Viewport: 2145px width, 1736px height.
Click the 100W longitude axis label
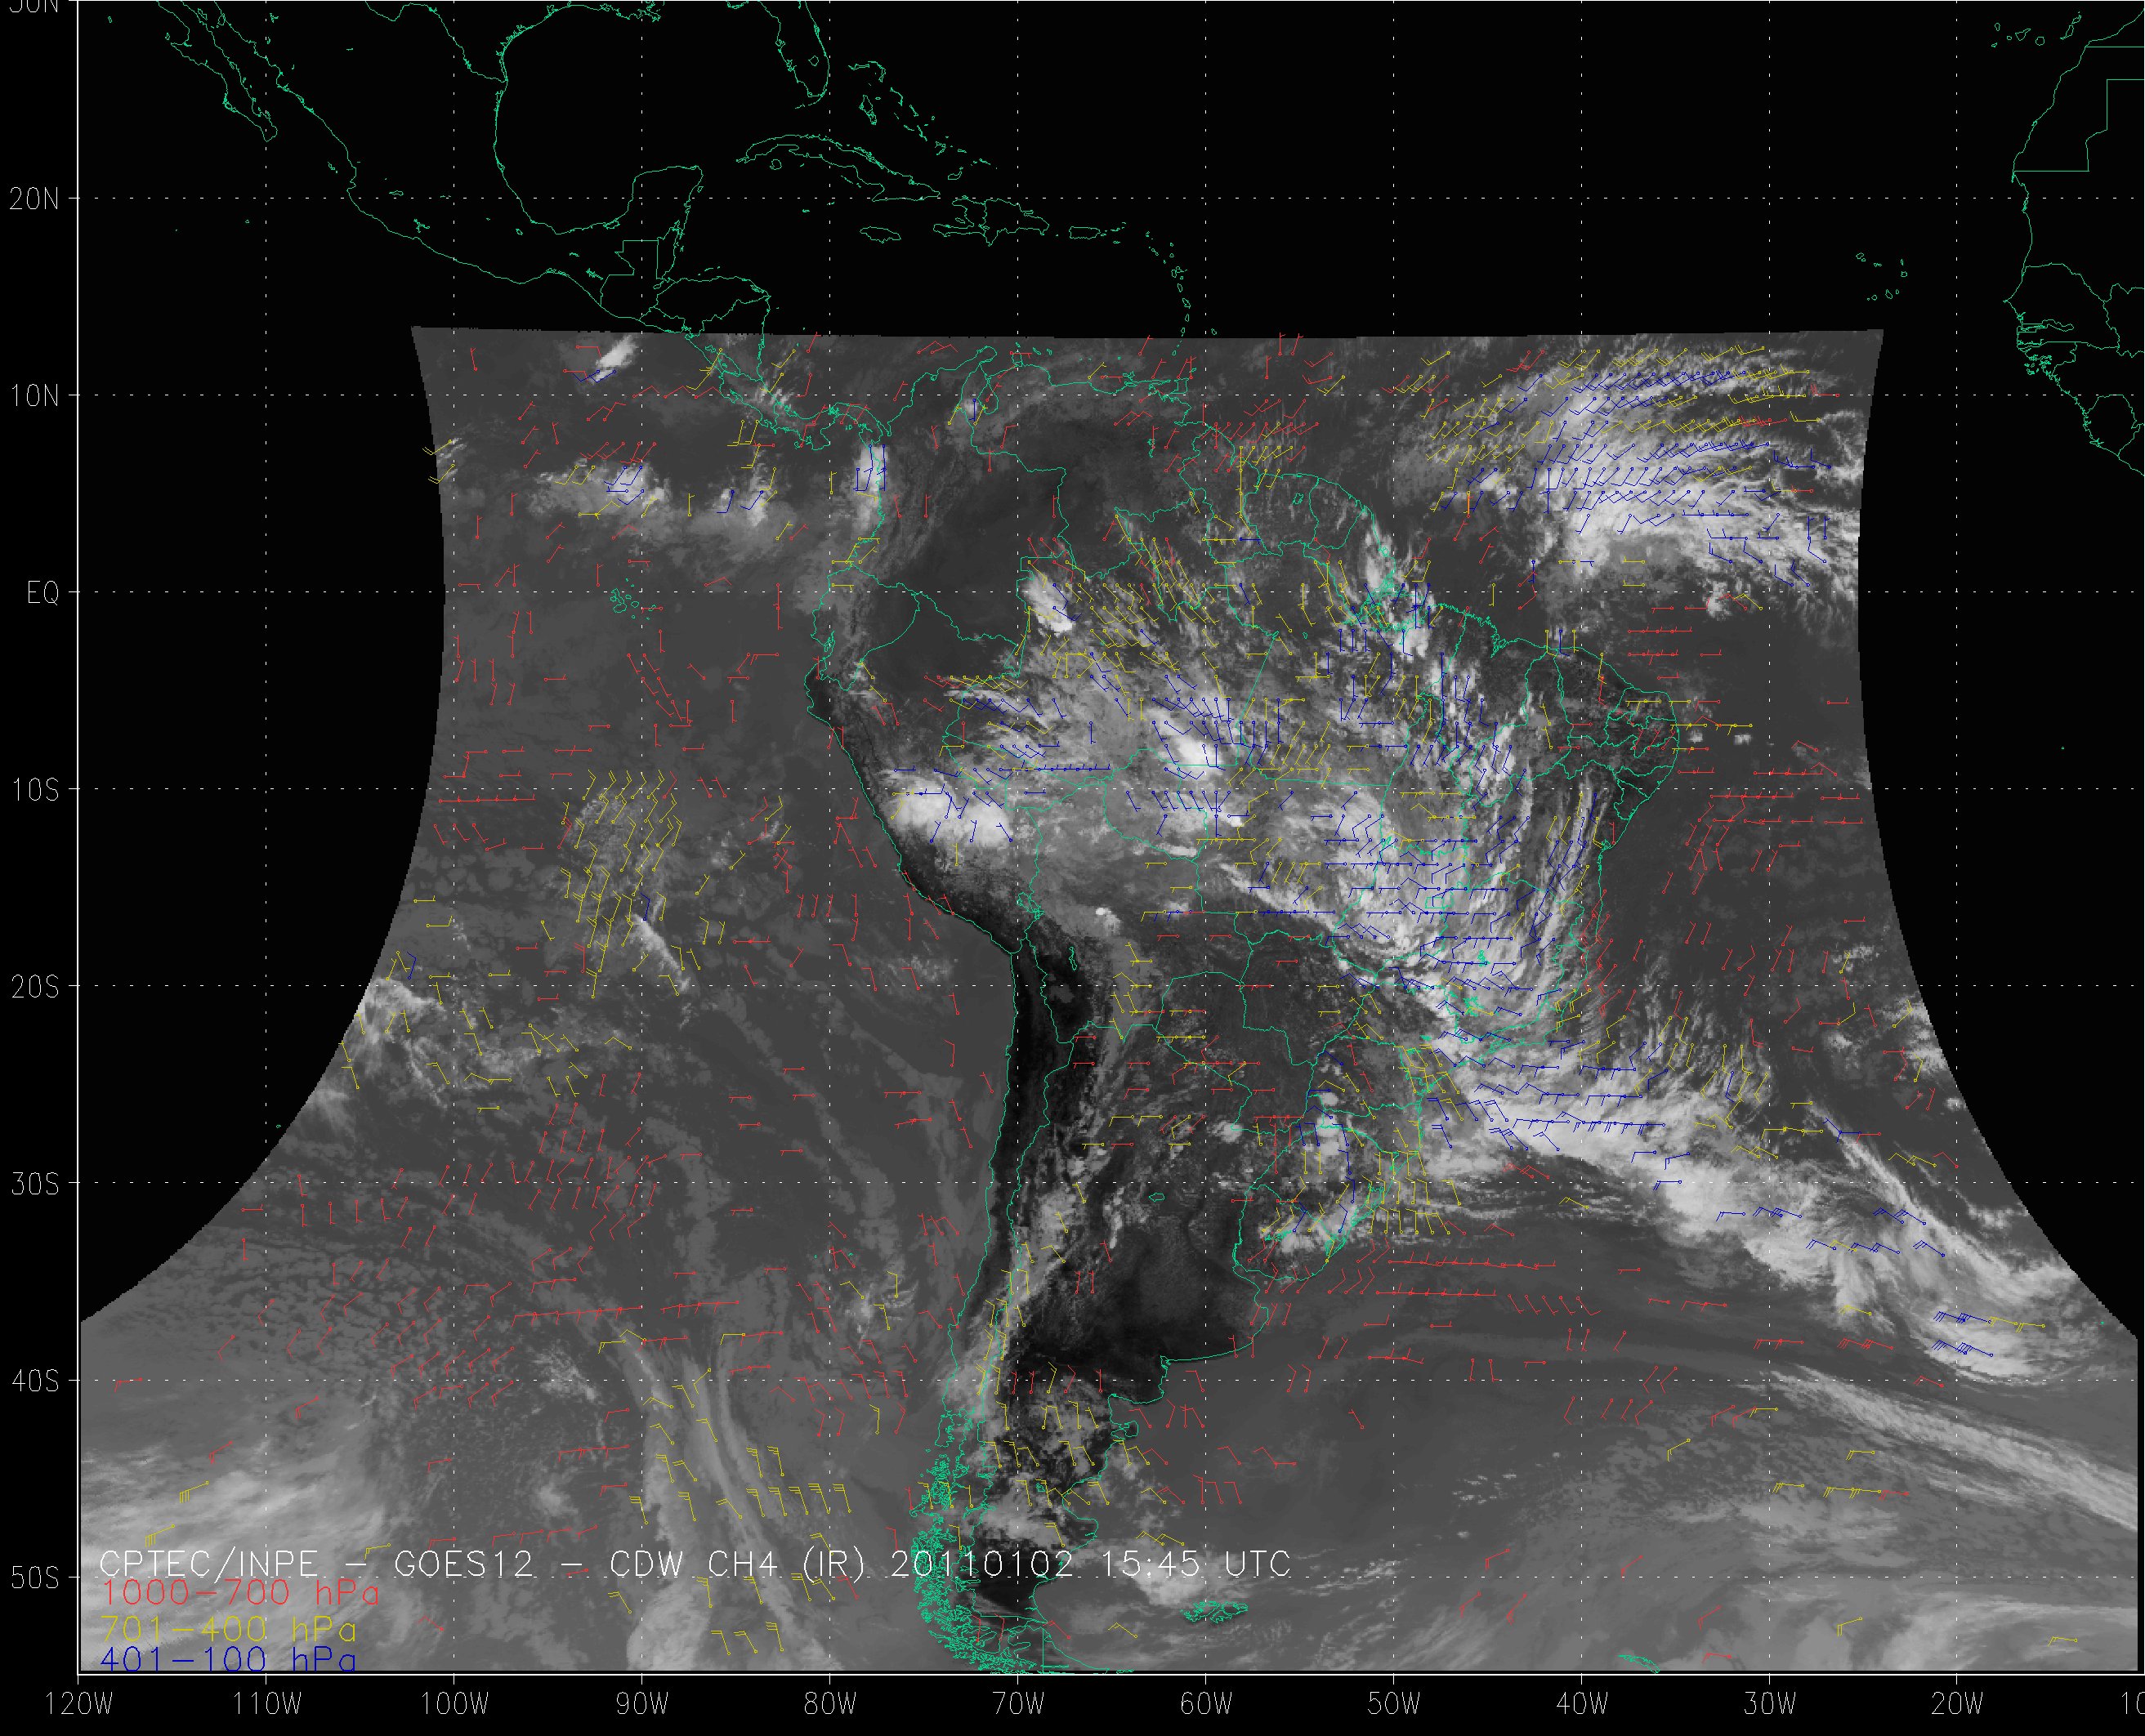click(x=454, y=1704)
